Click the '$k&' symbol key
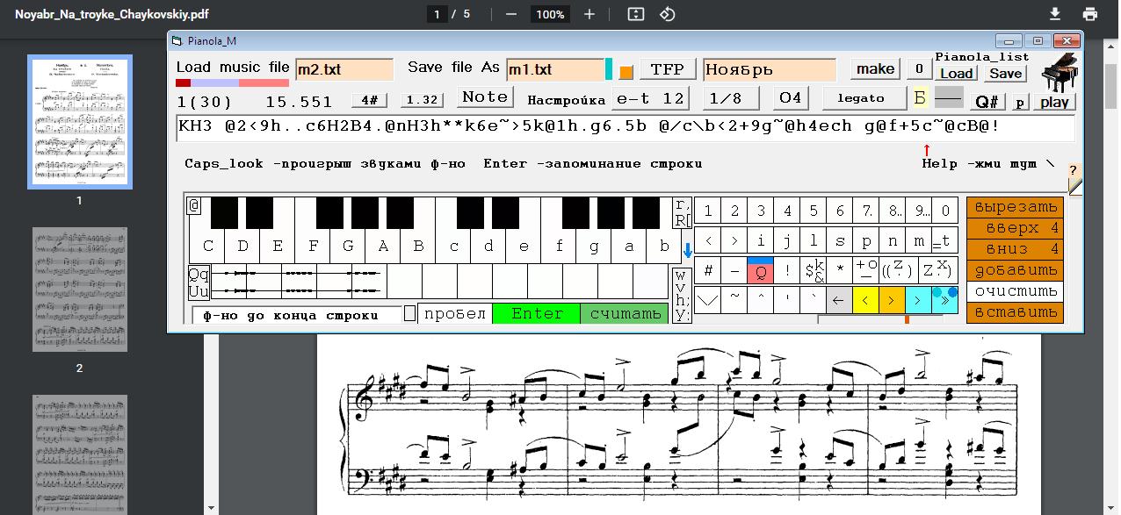 coord(813,271)
